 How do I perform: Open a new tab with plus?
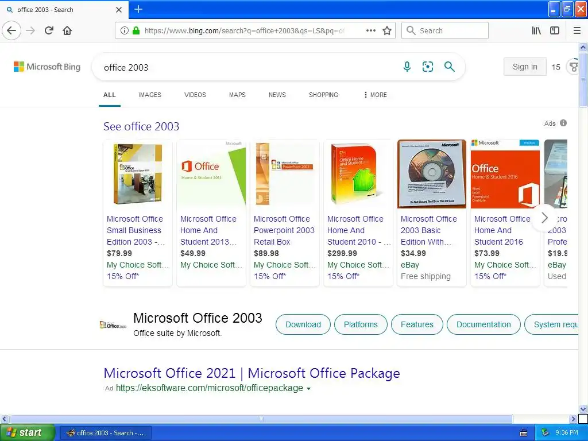pos(138,9)
